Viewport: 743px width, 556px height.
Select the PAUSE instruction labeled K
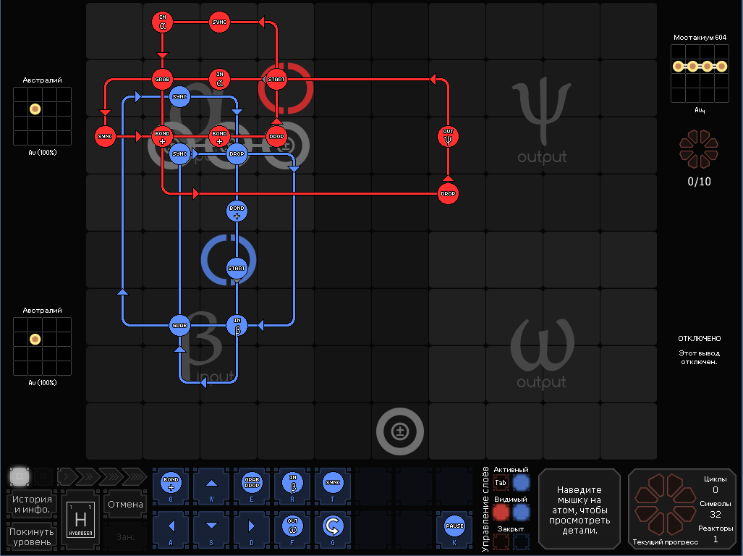454,529
